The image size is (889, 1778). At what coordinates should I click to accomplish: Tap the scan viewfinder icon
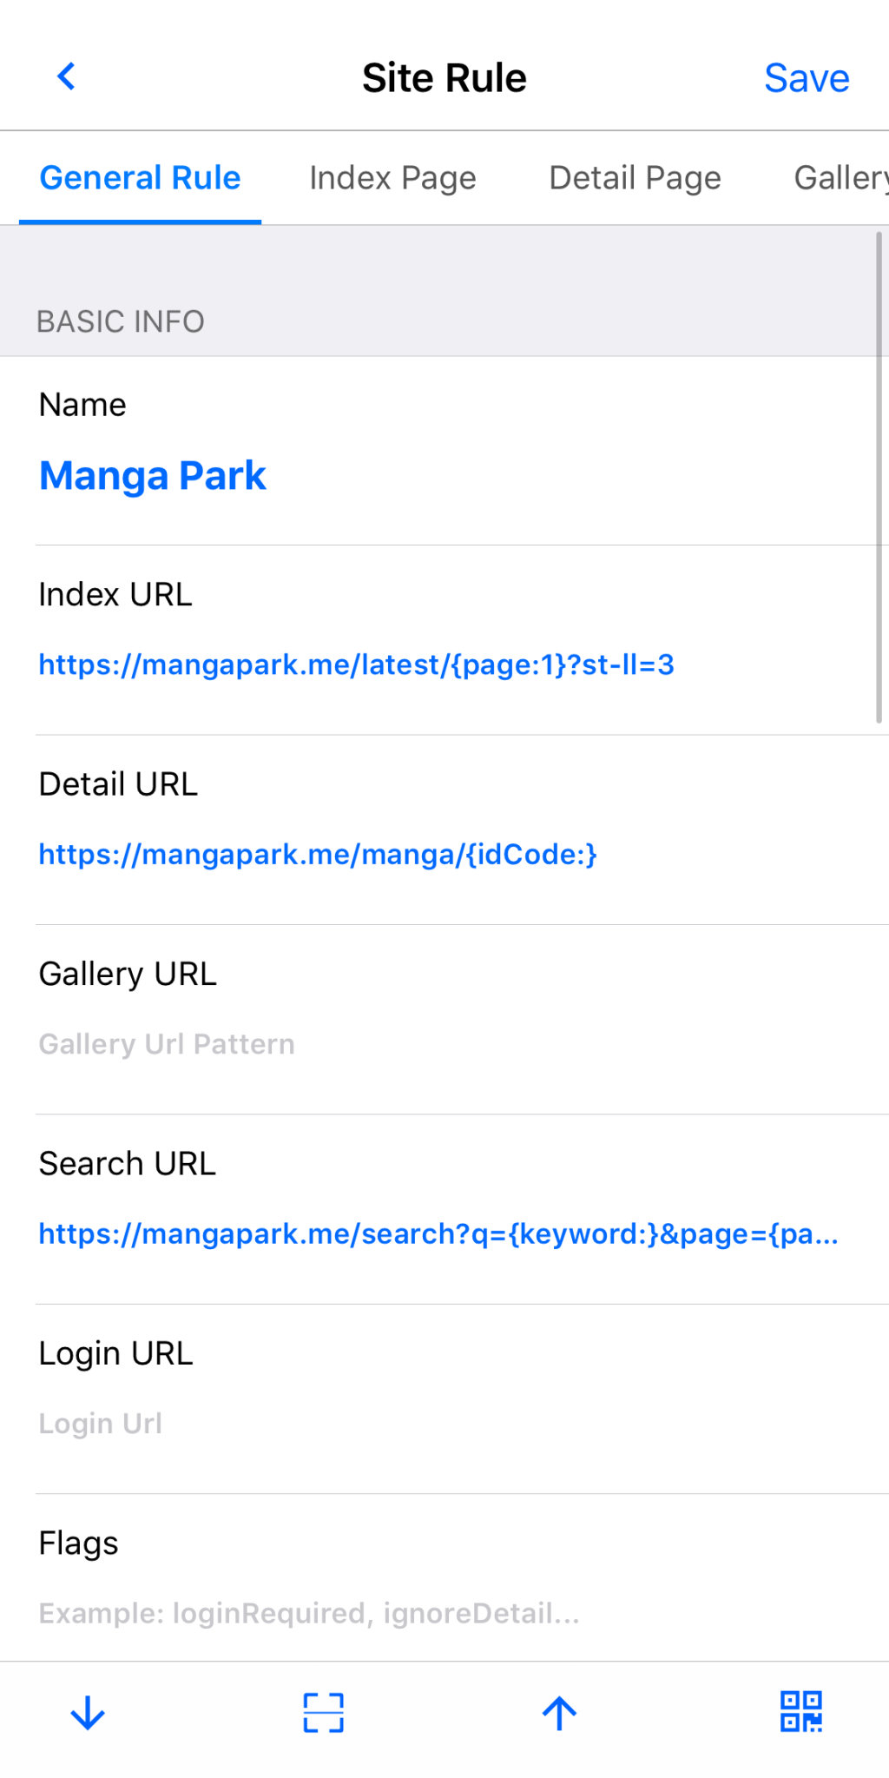point(323,1713)
